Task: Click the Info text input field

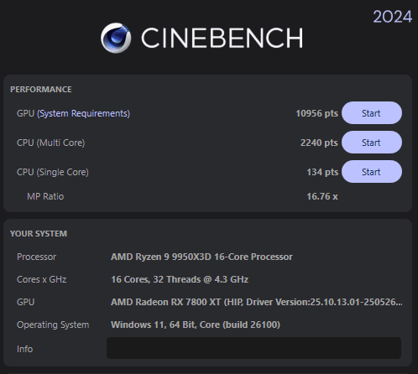Action: [253, 348]
